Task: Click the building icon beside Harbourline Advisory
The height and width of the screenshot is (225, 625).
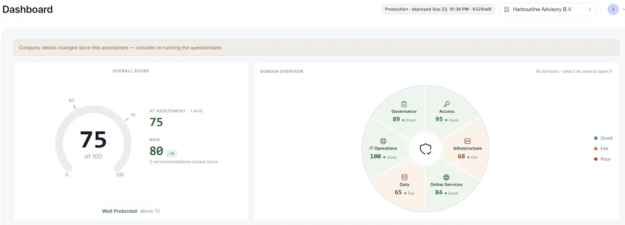Action: (x=507, y=9)
